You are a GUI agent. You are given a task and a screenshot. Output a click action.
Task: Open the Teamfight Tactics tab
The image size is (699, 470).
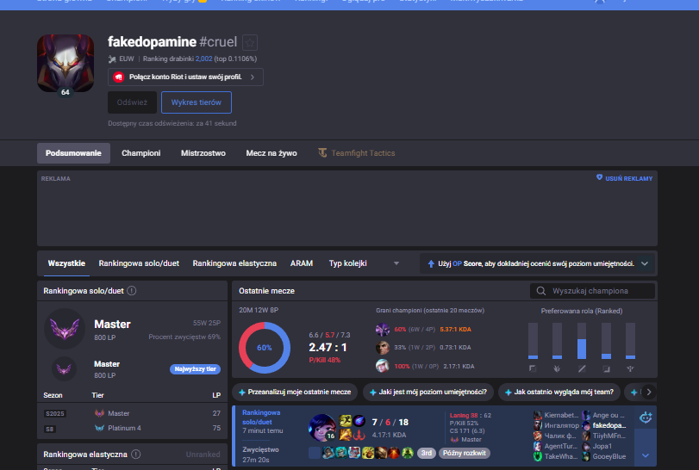[x=357, y=153]
